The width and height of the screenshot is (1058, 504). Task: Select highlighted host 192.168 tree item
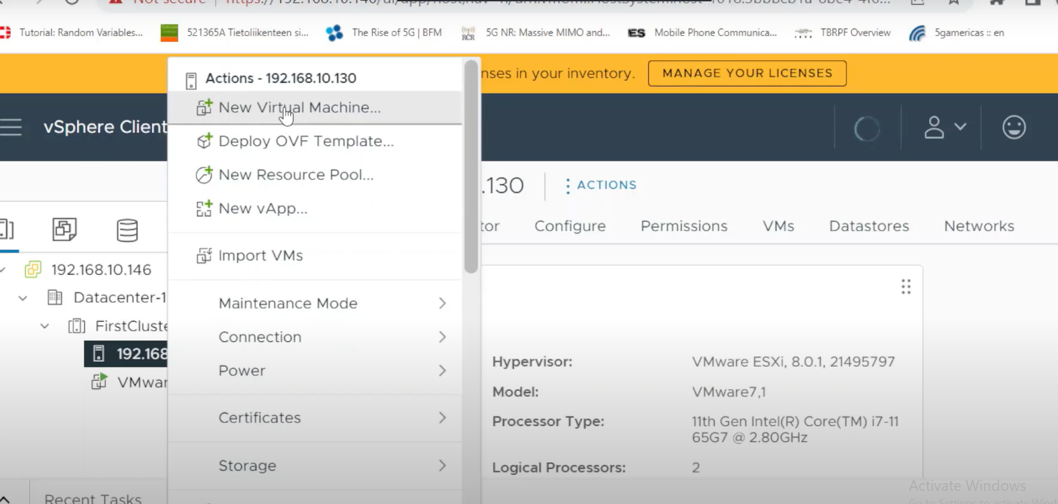tap(126, 354)
